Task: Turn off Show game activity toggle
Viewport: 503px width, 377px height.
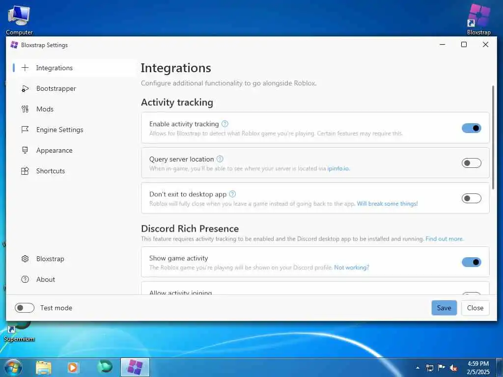Action: [471, 262]
